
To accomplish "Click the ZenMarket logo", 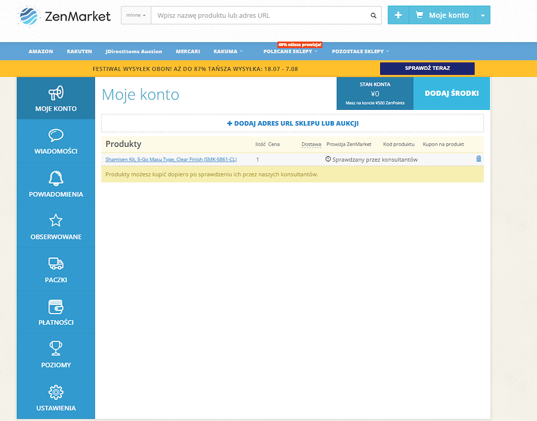I will pos(64,16).
